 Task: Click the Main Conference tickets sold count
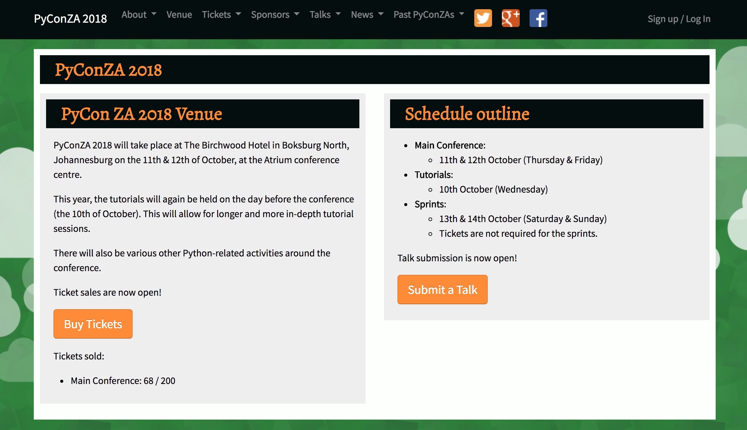(123, 381)
